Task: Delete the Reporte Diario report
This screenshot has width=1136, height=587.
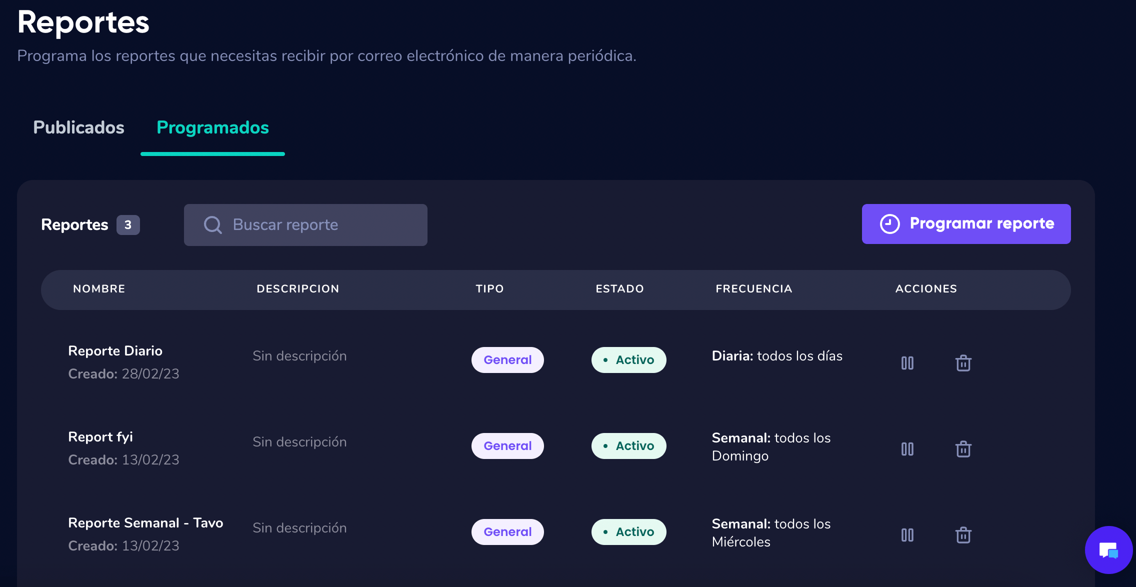Action: tap(963, 363)
